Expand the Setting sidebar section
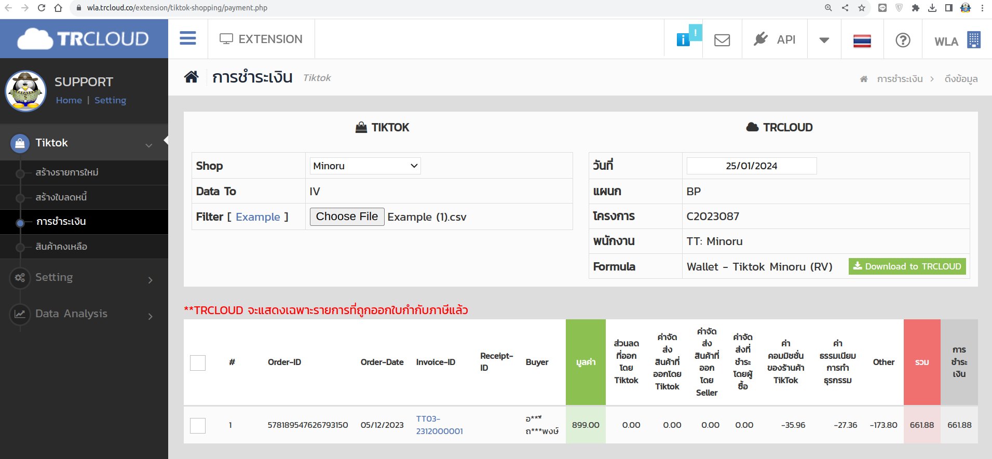Screen dimensions: 992x459 point(84,278)
